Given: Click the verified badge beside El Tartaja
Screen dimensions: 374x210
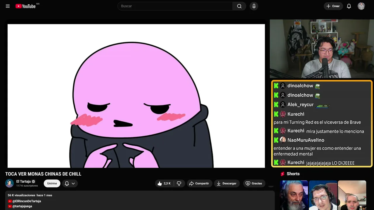Looking at the screenshot, I should tap(33, 181).
